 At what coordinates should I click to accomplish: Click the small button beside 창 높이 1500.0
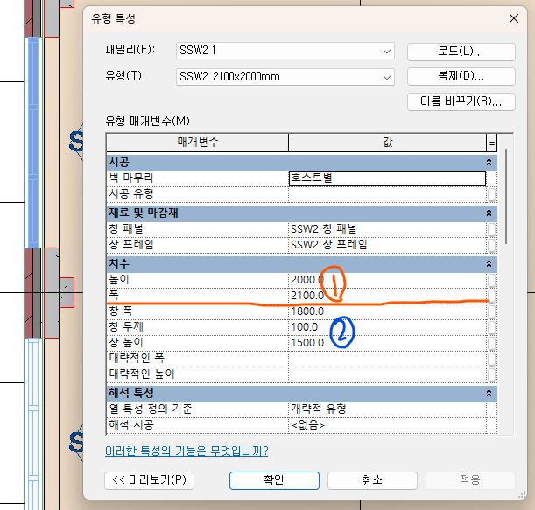(492, 342)
